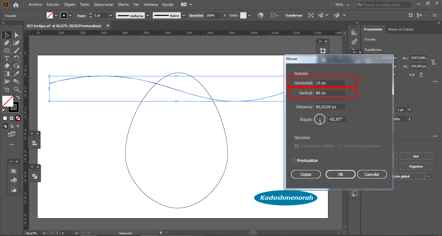Open the stroke color dropdown arrow

click(x=70, y=15)
